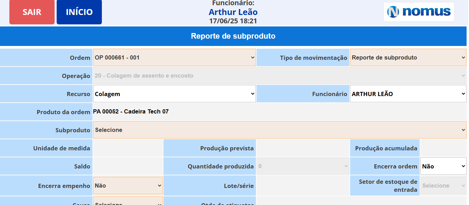This screenshot has width=469, height=205.
Task: Click the Reporte de subproduto header bar
Action: (233, 36)
